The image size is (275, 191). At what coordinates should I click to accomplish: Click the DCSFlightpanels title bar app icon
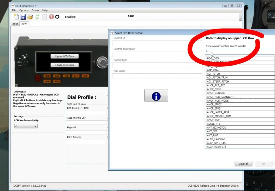(x=13, y=6)
